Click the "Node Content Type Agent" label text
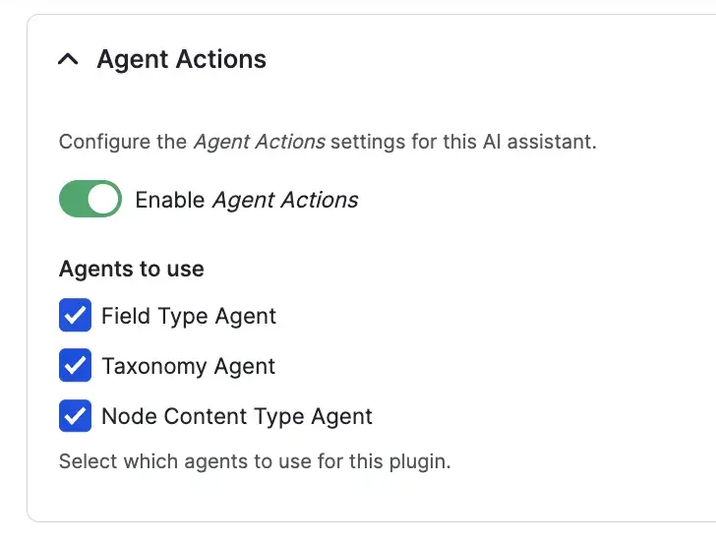 pos(237,417)
